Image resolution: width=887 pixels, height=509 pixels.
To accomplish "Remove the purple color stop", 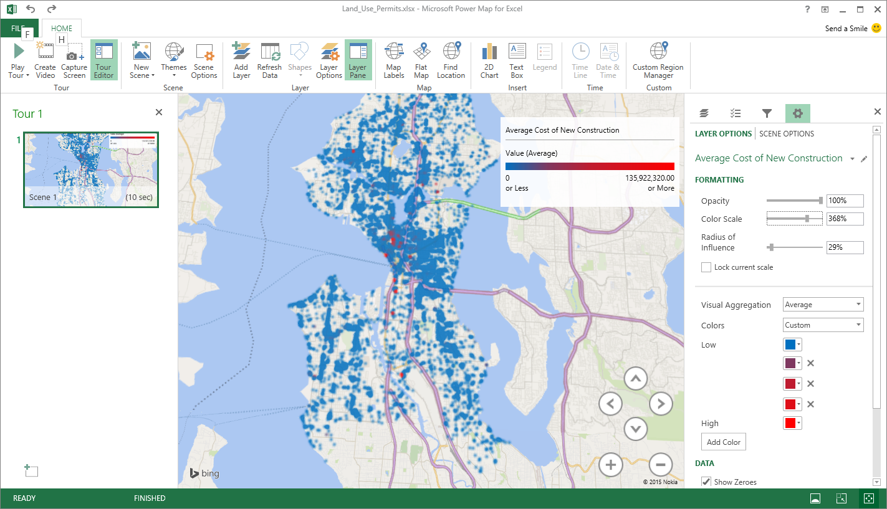I will pos(810,363).
